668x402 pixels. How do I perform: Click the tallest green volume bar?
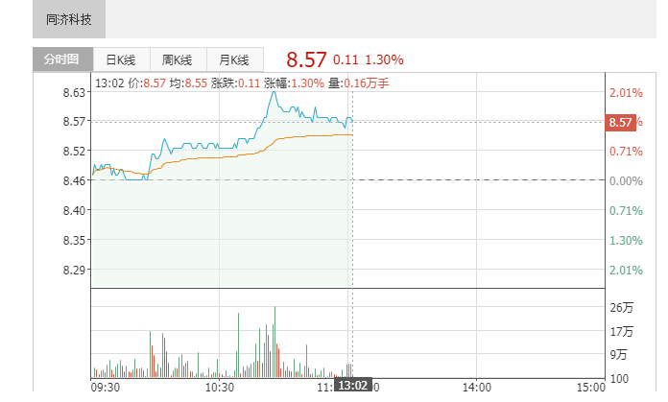[x=274, y=342]
